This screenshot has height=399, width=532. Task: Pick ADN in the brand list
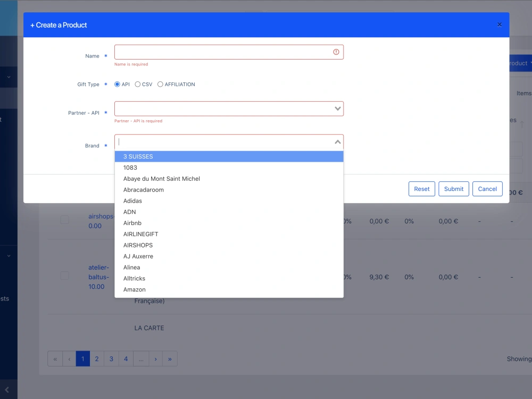click(x=229, y=212)
